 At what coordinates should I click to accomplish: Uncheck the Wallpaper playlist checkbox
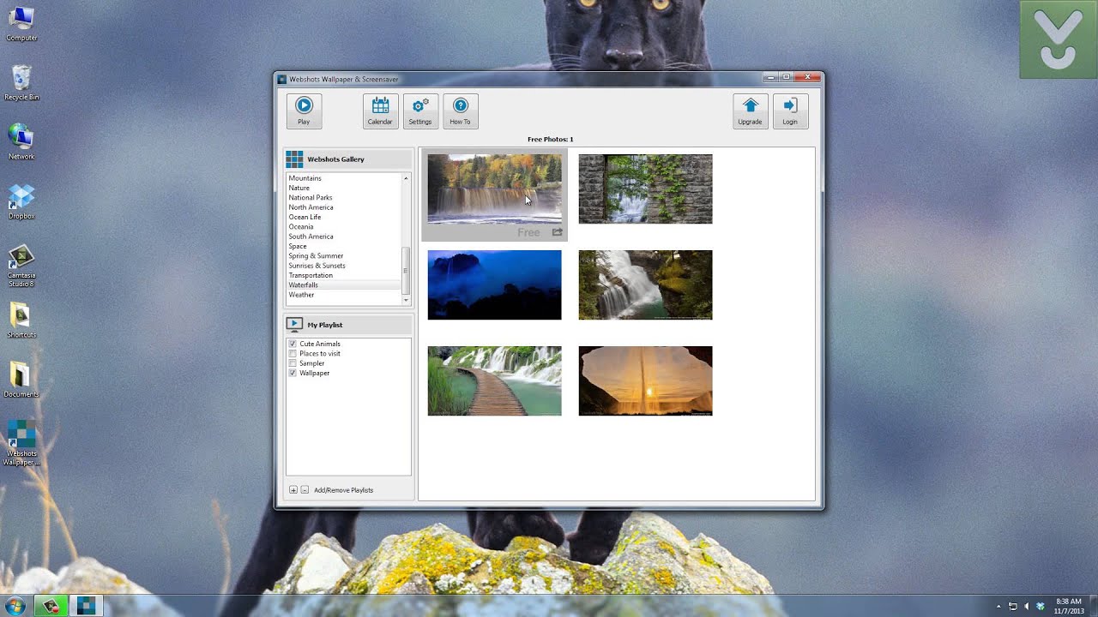click(293, 374)
